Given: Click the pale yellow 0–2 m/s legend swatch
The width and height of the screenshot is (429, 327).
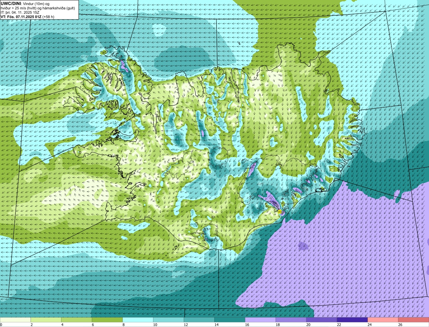Looking at the screenshot, I should coord(15,320).
